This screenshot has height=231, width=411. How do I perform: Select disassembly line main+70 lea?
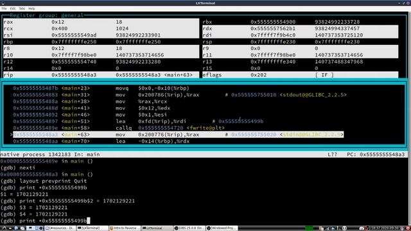(101, 141)
